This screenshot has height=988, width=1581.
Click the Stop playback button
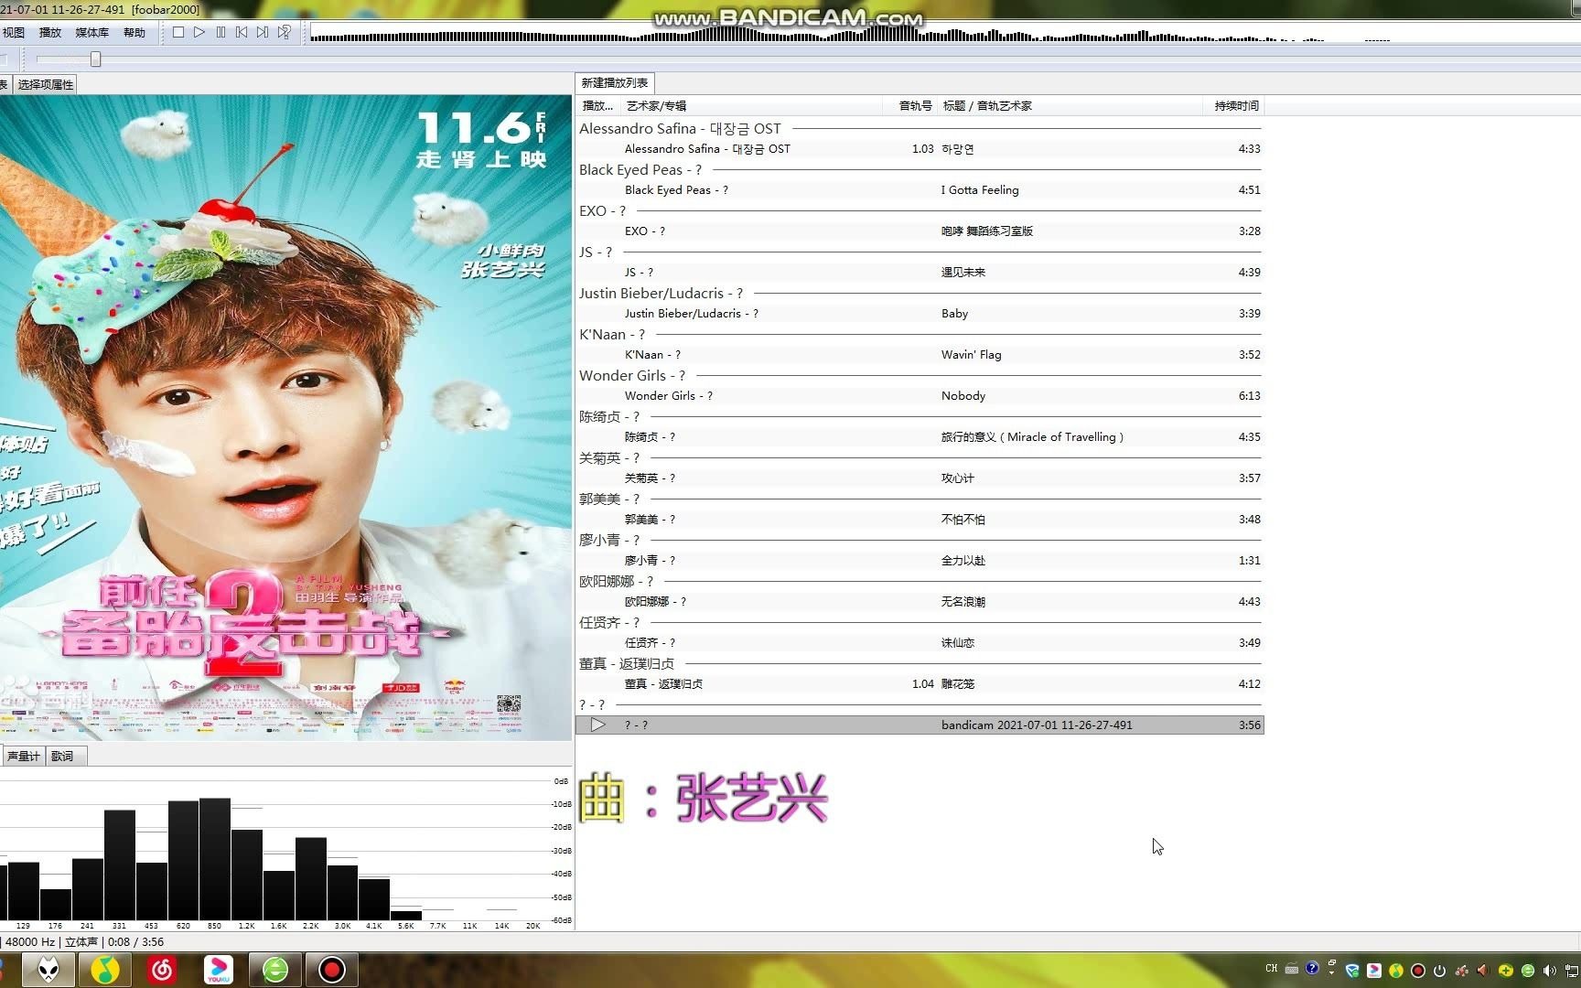(x=178, y=32)
